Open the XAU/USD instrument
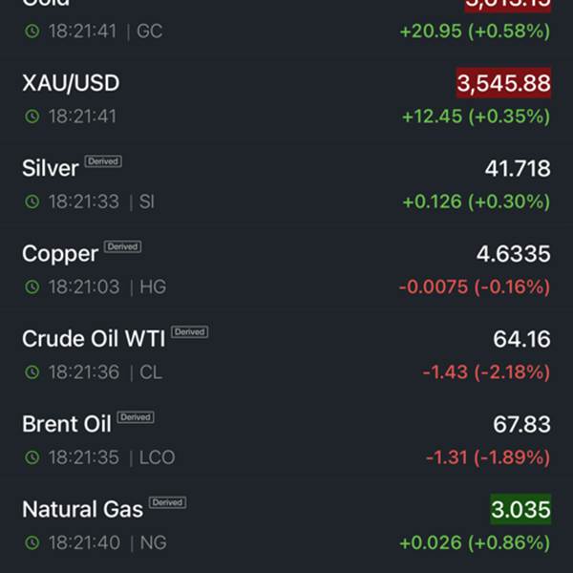573x573 pixels. pos(286,99)
